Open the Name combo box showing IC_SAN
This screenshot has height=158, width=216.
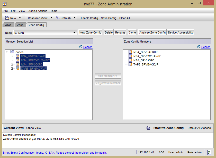[x=45, y=32]
